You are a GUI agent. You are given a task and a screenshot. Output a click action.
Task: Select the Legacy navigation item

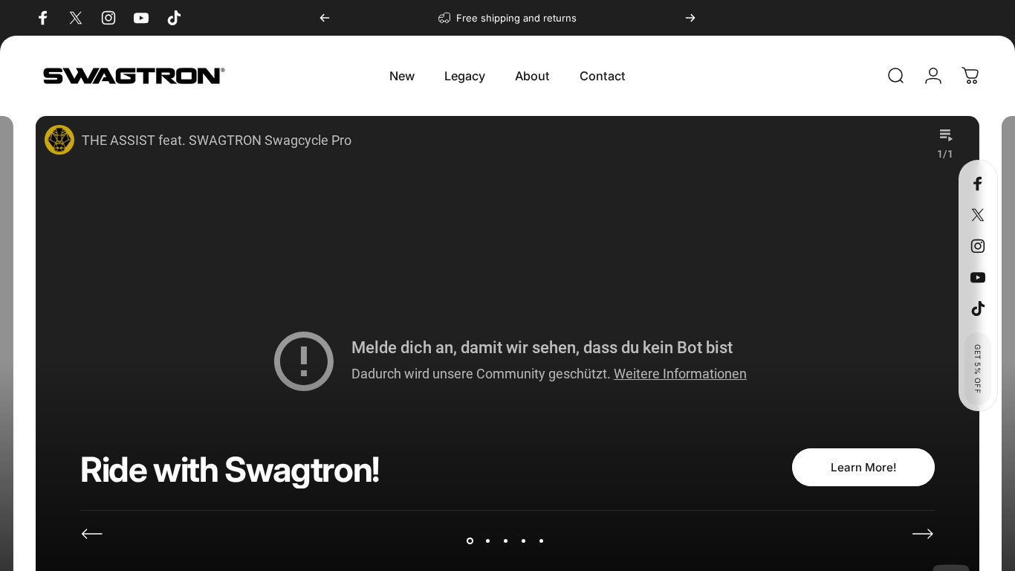coord(464,76)
